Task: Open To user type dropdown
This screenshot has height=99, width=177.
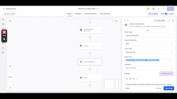Action: (x=149, y=52)
